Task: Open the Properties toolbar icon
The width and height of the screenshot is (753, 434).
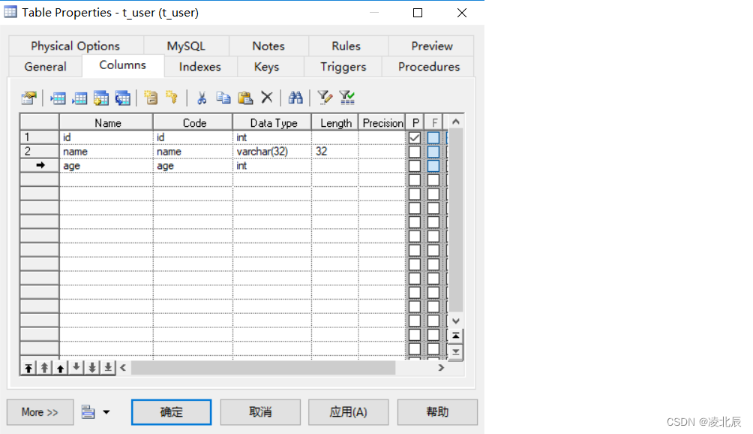Action: coord(28,98)
